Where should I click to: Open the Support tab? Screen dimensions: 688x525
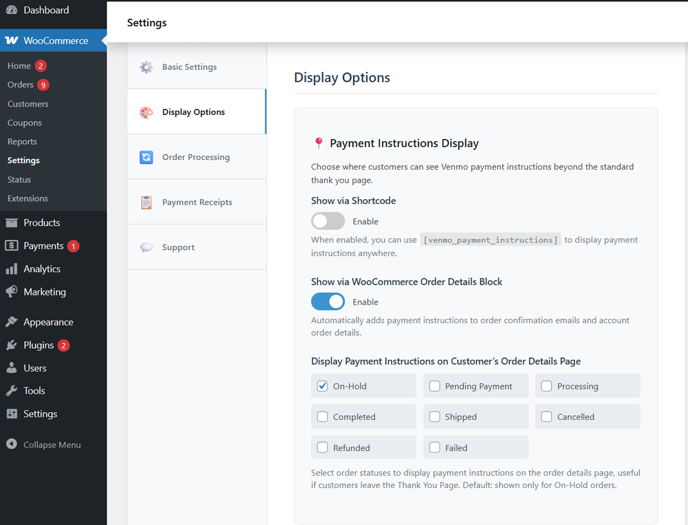click(197, 247)
